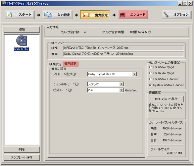Click the オプション wrench icon
This screenshot has width=194, height=166.
(166, 15)
